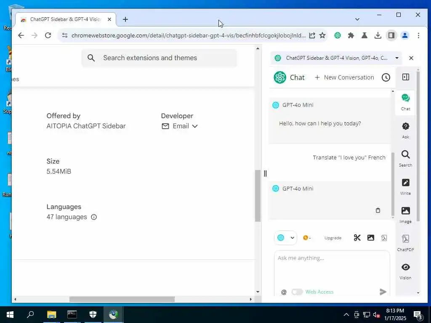431x323 pixels.
Task: Open the Chrome Extensions puzzle icon
Action: [x=351, y=35]
